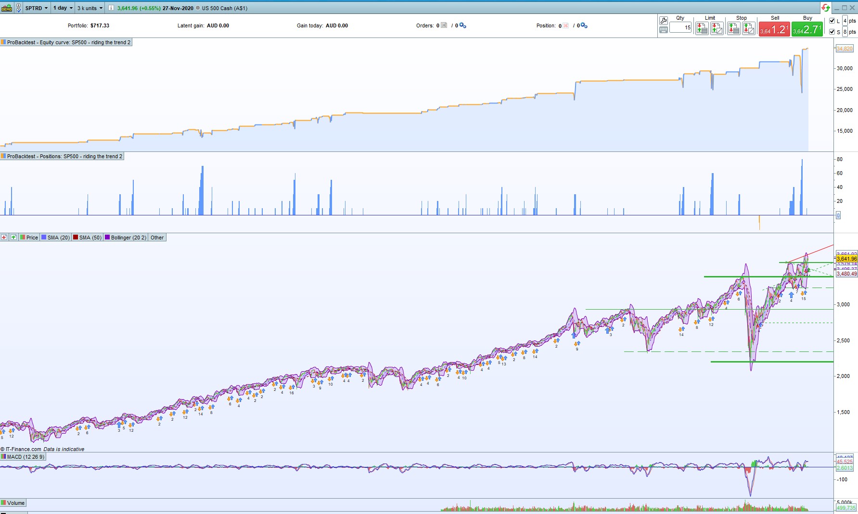Click the green Buy price button
Viewport: 858px width, 514px height.
pos(807,29)
